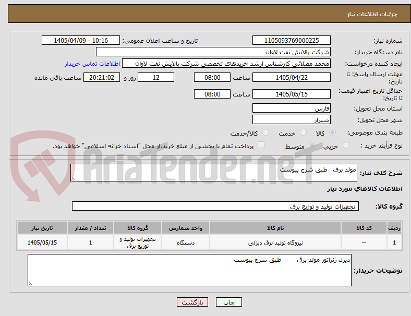The height and width of the screenshot is (316, 411).
Task: Click the quantity cell 1 in the goods row
Action: click(x=90, y=242)
